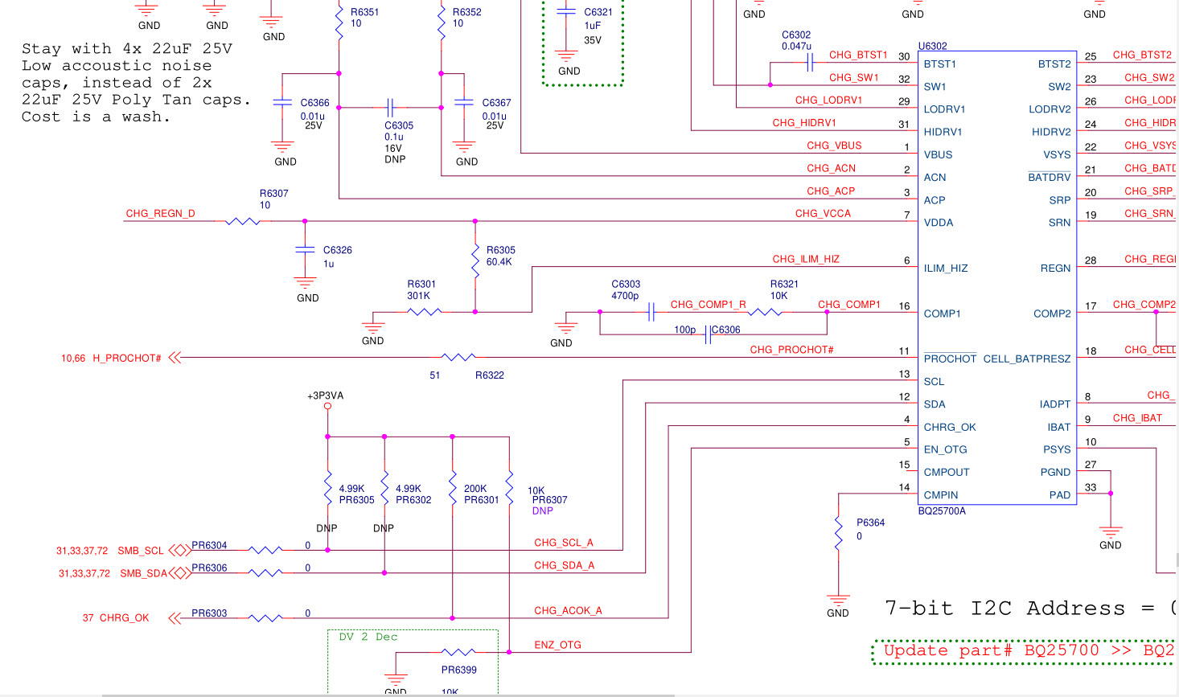
Task: Select the CHG_ILIM_HIZ net label
Action: click(x=806, y=260)
